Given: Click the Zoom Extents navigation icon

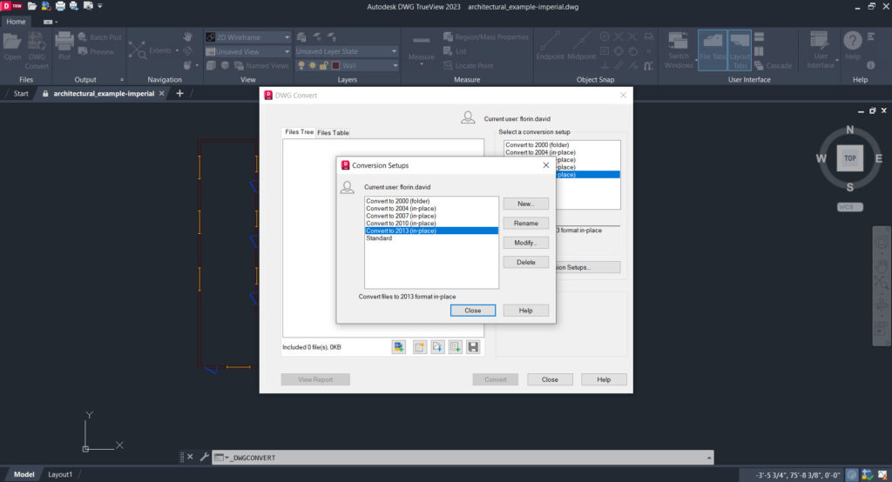Looking at the screenshot, I should click(x=137, y=50).
